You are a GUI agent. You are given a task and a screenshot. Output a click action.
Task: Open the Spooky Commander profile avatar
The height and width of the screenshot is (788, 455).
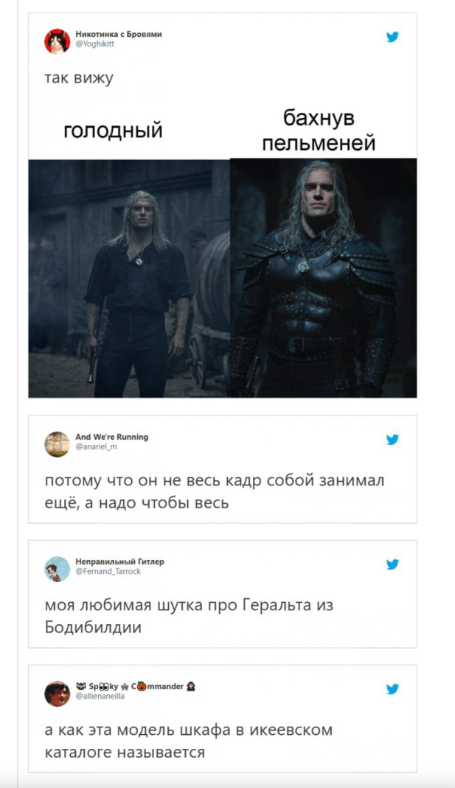click(x=58, y=694)
